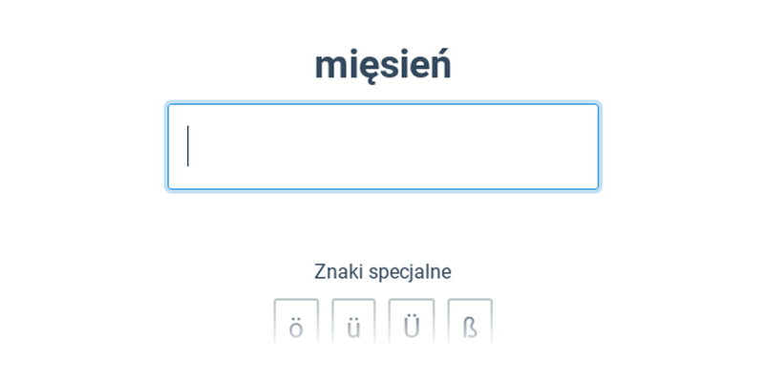Add o-umlaut using the ö key
764x382 pixels.
click(296, 325)
